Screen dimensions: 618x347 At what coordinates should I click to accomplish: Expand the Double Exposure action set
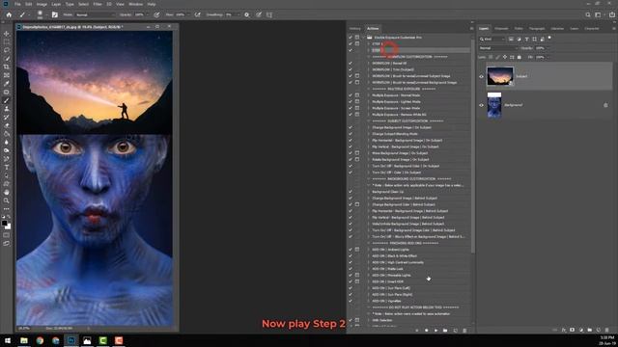(364, 38)
